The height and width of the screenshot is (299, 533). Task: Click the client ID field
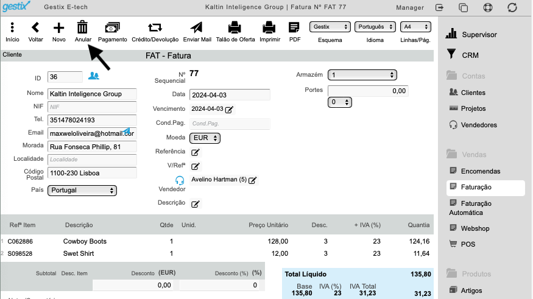pos(65,77)
